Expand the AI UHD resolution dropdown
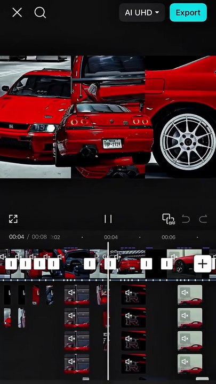This screenshot has height=384, width=216. coord(142,12)
